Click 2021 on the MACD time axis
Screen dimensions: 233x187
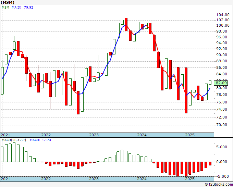[5, 179]
